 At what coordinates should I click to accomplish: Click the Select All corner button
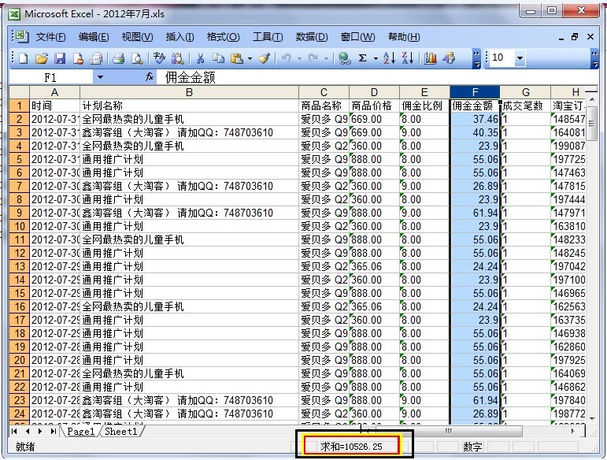click(x=20, y=92)
